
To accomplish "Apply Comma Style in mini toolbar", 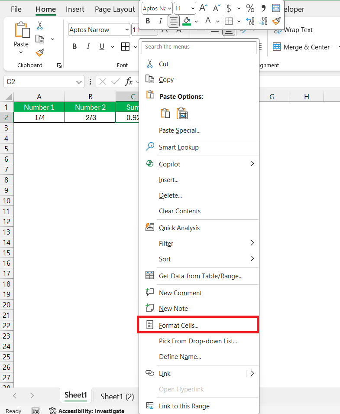I will click(263, 8).
